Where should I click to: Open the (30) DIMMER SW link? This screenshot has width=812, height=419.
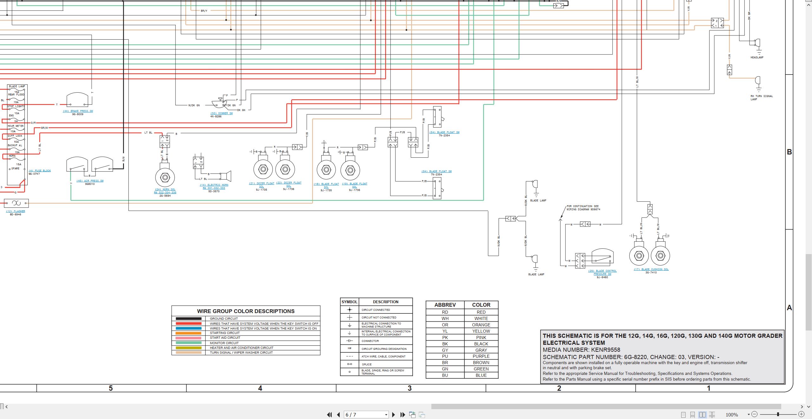[x=221, y=113]
